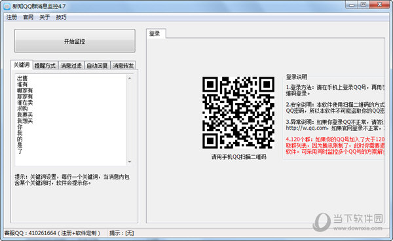Click the keyword list scroll down arrow
Image resolution: width=393 pixels, height=241 pixels.
click(x=130, y=162)
